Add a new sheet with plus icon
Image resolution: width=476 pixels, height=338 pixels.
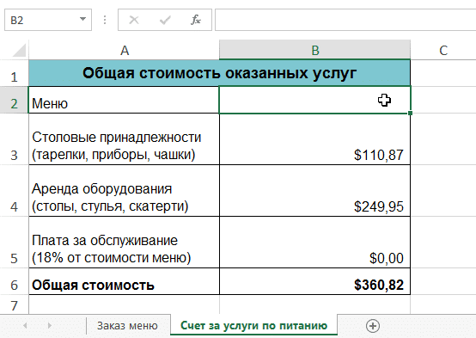click(373, 326)
